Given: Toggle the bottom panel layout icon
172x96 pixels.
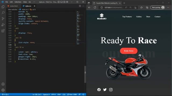Looking at the screenshot, I should (62, 2).
